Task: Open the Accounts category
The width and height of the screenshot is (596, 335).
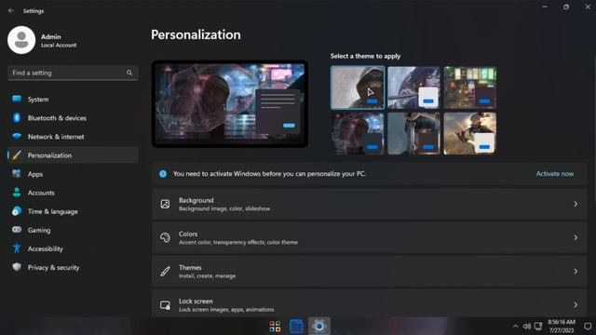Action: [x=73, y=193]
